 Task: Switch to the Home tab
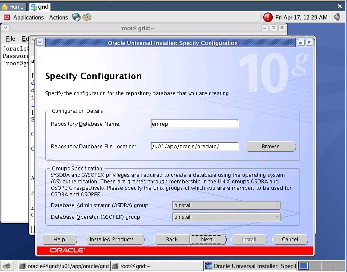tap(13, 6)
